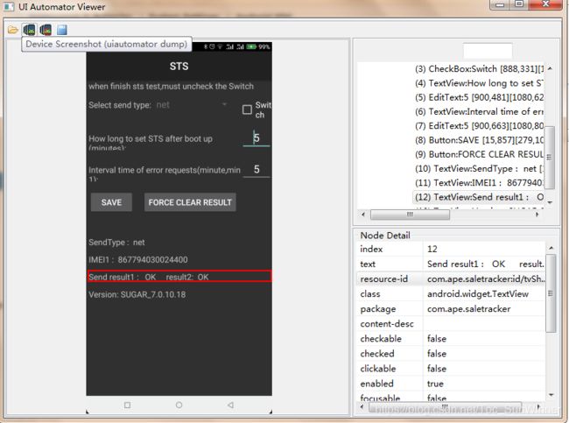Select the 'Version: SUGAR_7.0.10.18' text

point(137,294)
